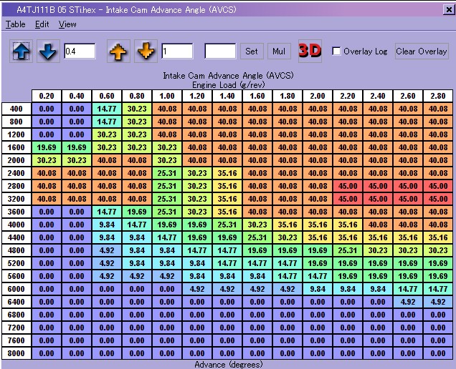This screenshot has width=456, height=369.
Task: Select the 3600 RPM row header
Action: click(16, 212)
